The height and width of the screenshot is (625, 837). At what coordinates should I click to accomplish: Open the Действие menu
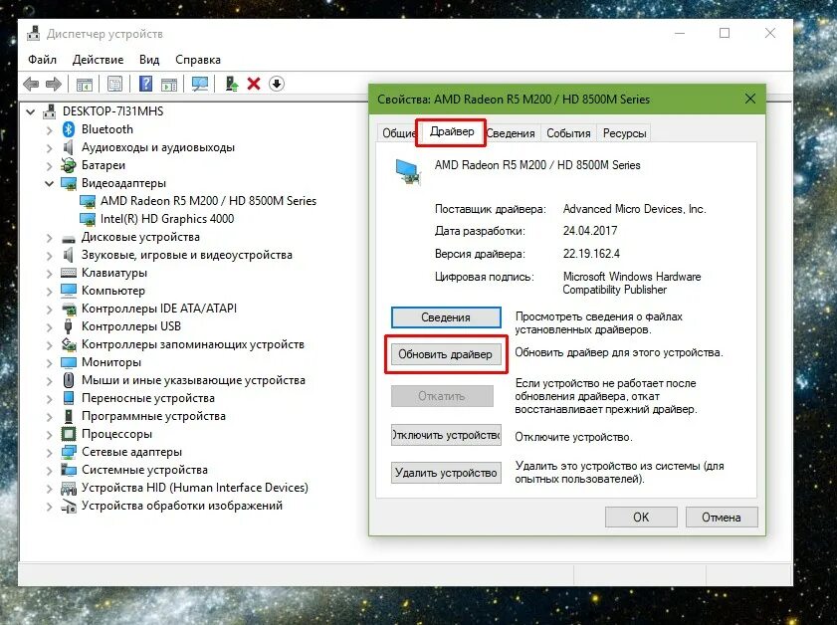pos(98,60)
